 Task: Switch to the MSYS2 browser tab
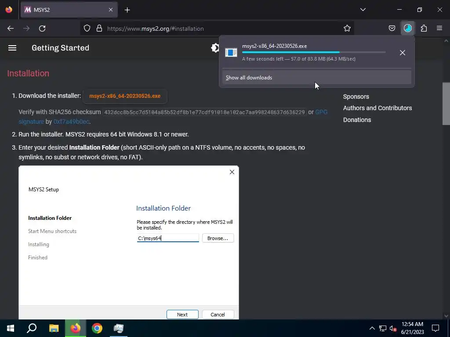(x=69, y=10)
